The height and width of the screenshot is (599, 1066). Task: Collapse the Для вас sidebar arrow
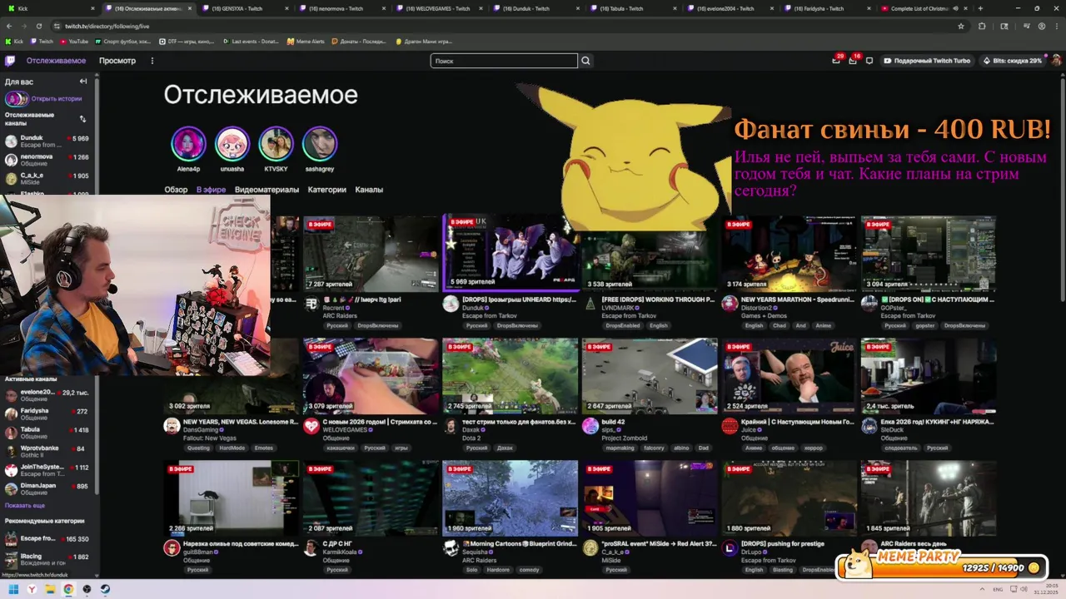(83, 82)
